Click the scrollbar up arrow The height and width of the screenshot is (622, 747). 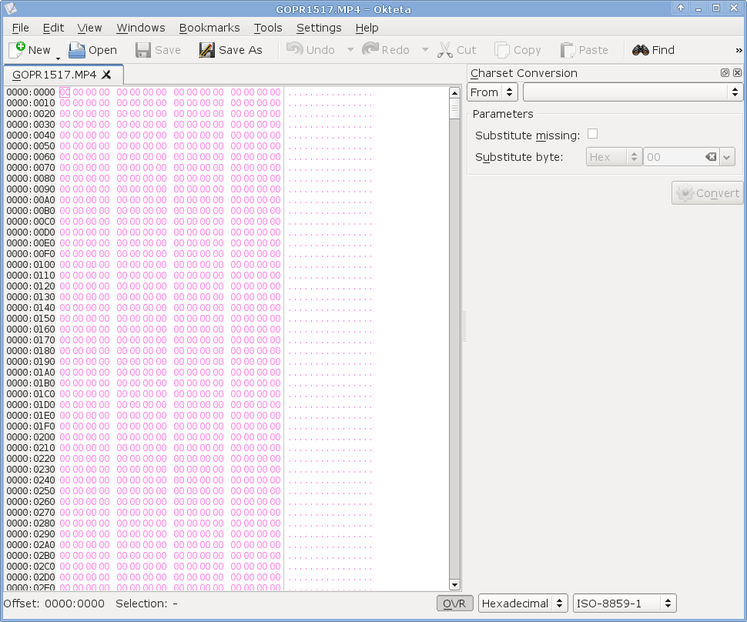[x=454, y=93]
